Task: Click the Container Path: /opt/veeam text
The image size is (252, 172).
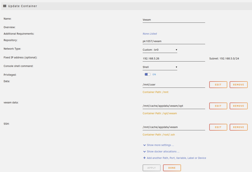Action: pyautogui.click(x=160, y=113)
